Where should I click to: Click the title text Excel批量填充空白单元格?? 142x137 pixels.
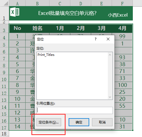[x=68, y=13]
